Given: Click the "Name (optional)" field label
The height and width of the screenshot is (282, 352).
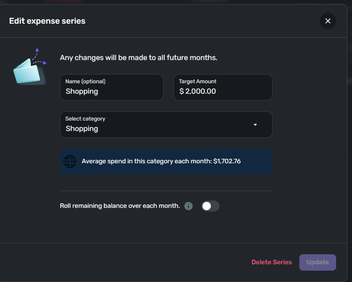Looking at the screenshot, I should pyautogui.click(x=85, y=81).
